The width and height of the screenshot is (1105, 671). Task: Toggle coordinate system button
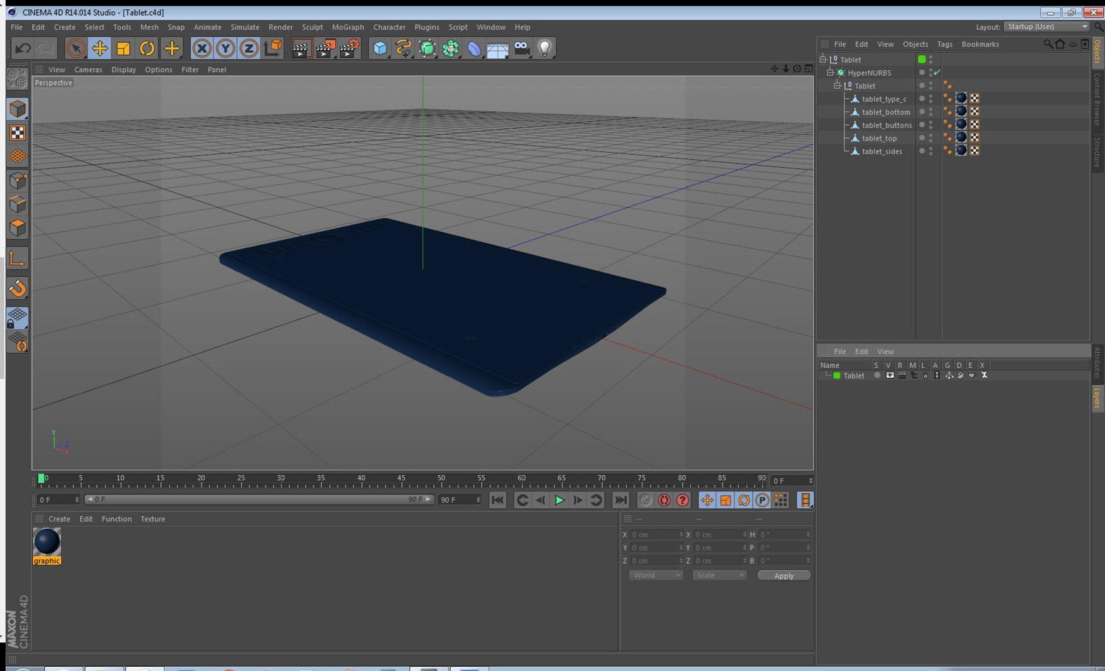(x=272, y=48)
